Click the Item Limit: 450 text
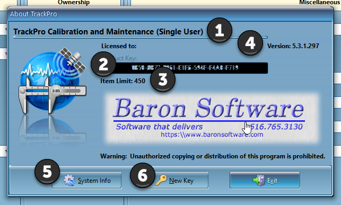The image size is (341, 205). tap(123, 81)
